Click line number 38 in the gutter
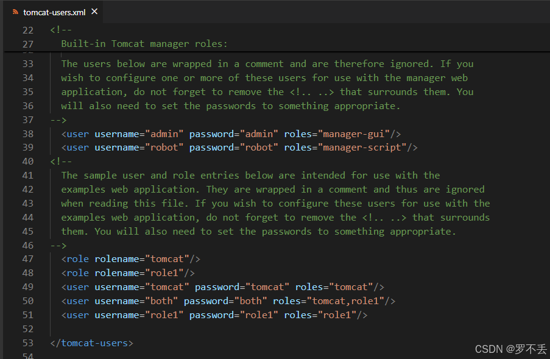550x359 pixels. [x=27, y=134]
